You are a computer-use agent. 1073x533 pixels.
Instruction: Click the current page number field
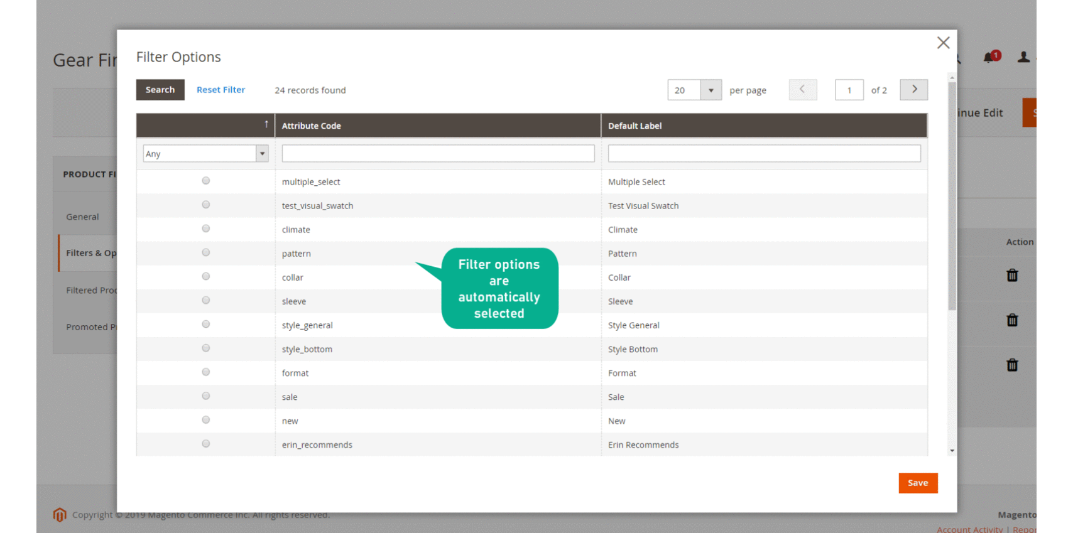coord(849,90)
